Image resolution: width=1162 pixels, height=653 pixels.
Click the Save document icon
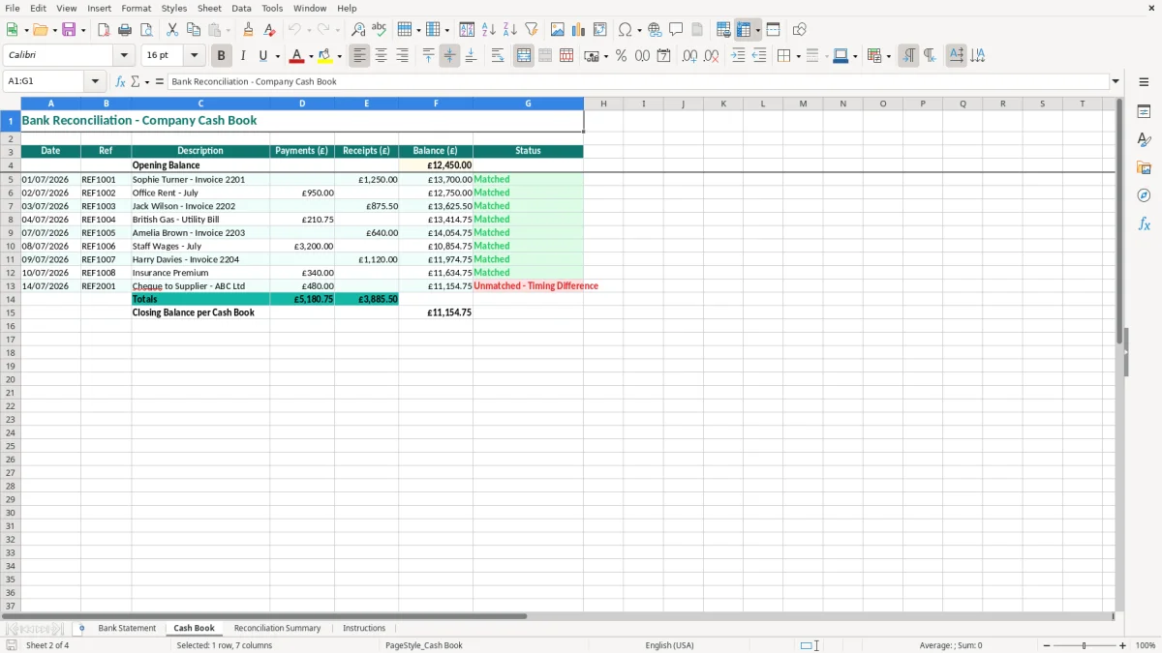69,30
